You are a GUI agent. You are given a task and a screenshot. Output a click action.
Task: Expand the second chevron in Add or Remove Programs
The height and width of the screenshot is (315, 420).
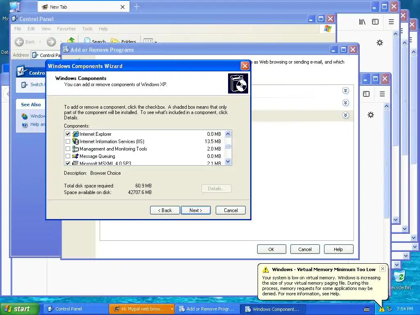345,103
